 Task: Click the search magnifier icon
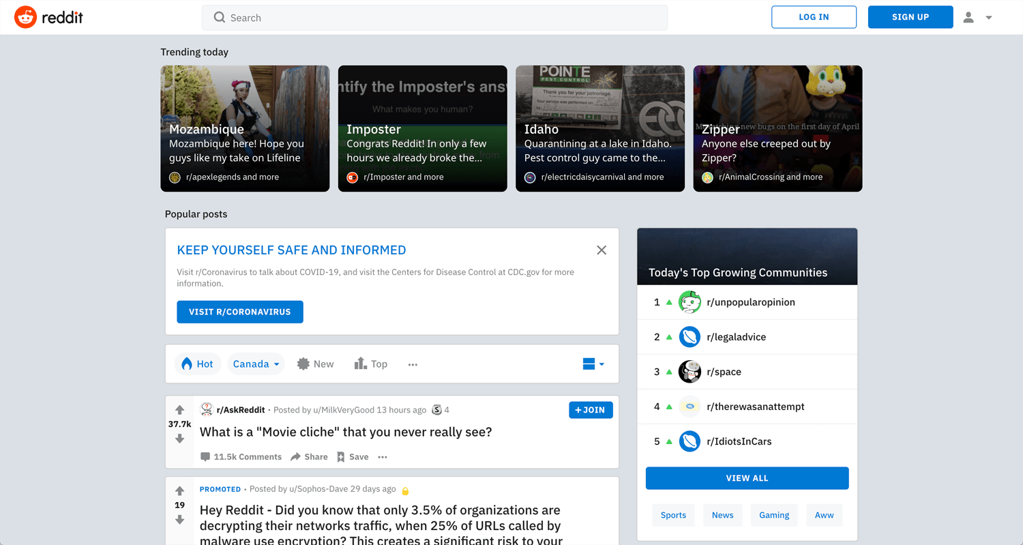219,18
